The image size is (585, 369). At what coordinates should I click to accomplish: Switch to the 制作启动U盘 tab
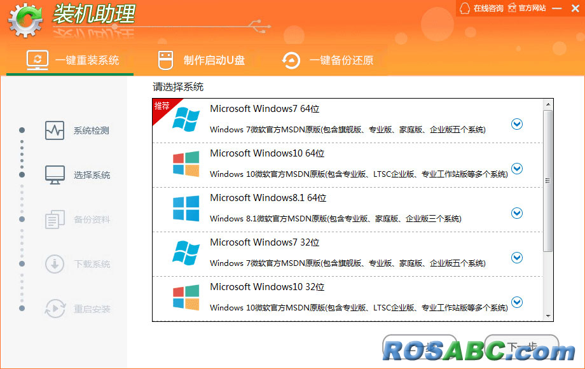tap(201, 60)
